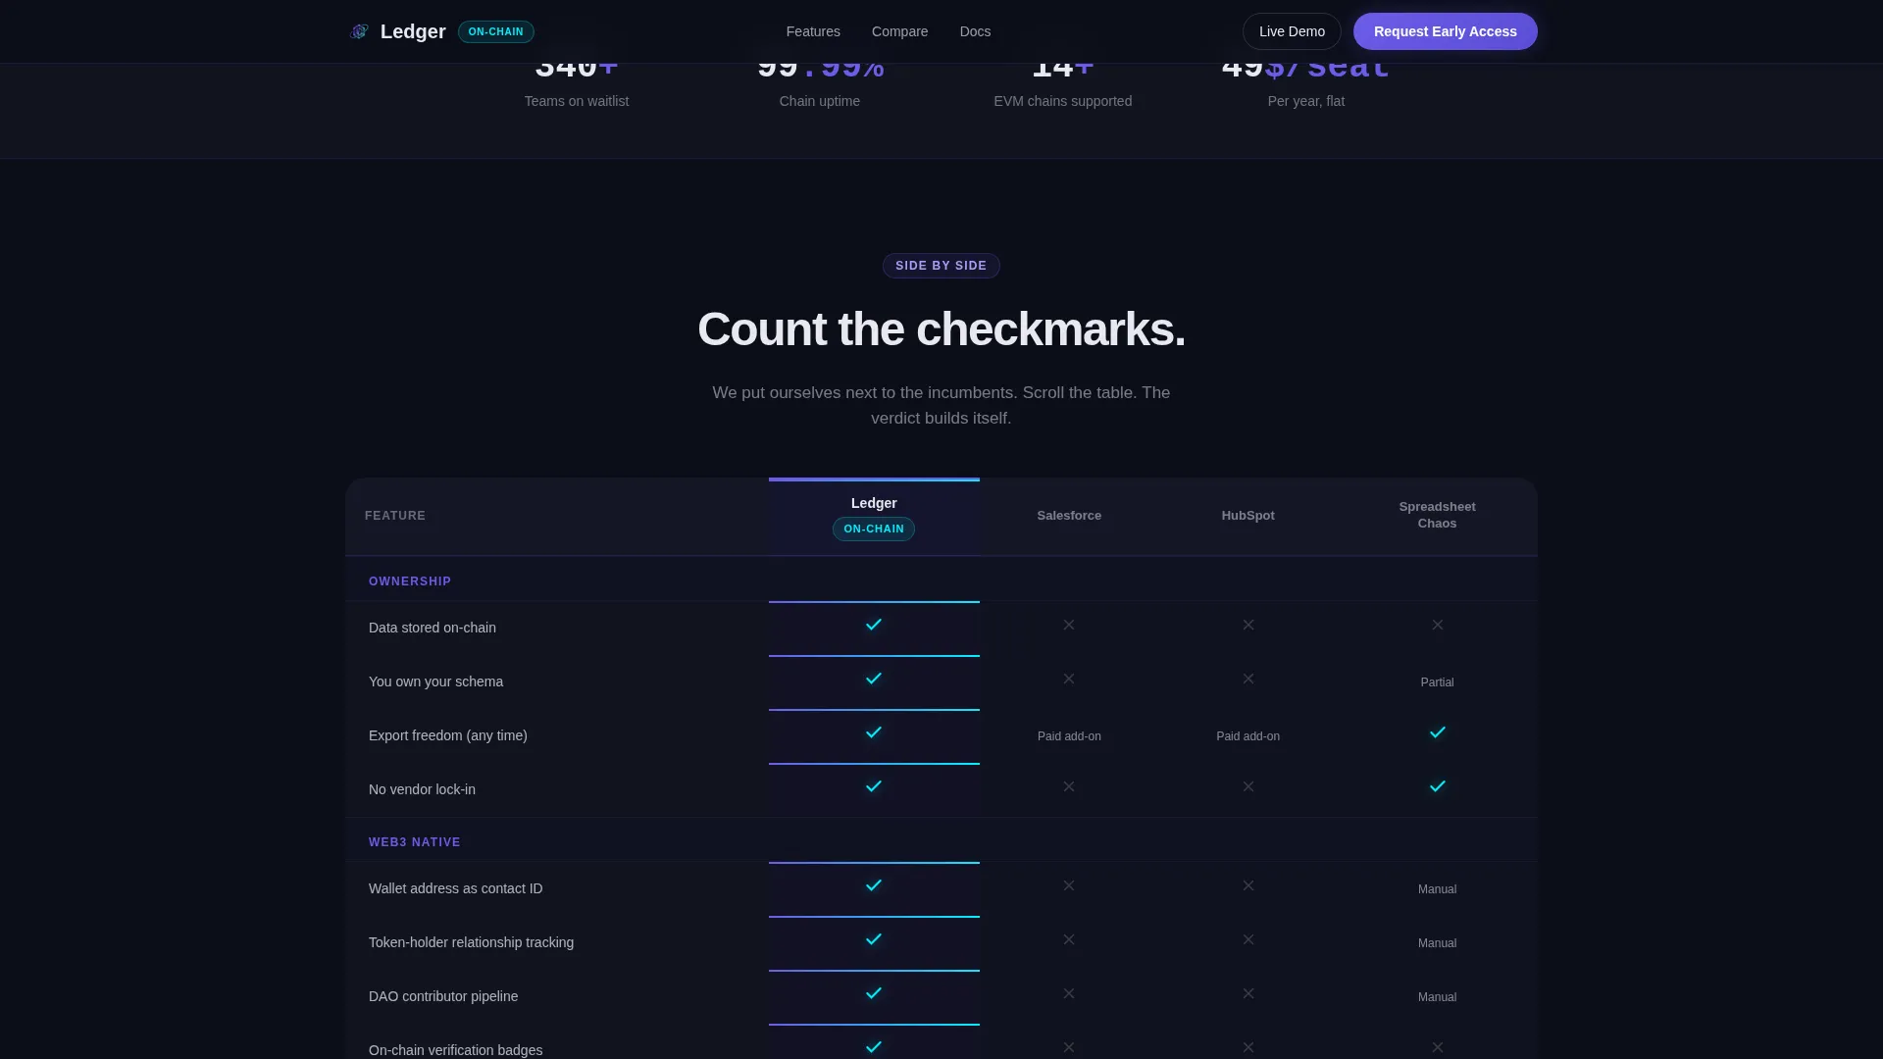Screen dimensions: 1883x1059
Task: Click Manual cell in Wallet address row
Action: [x=1437, y=889]
